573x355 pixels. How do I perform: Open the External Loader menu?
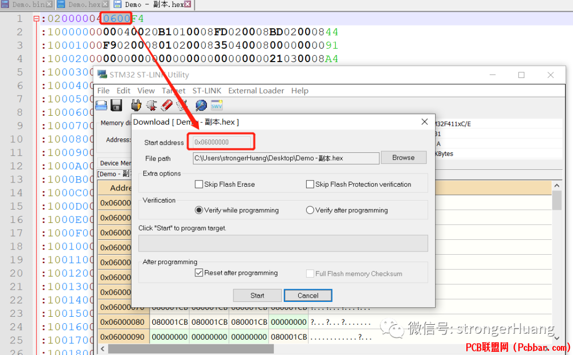[256, 91]
